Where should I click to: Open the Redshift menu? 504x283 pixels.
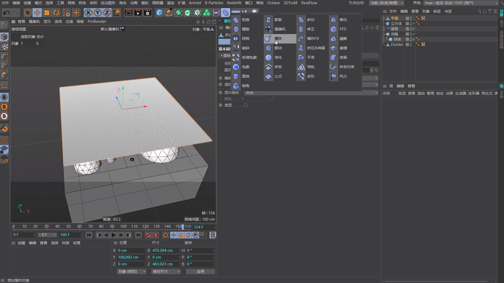[x=234, y=3]
